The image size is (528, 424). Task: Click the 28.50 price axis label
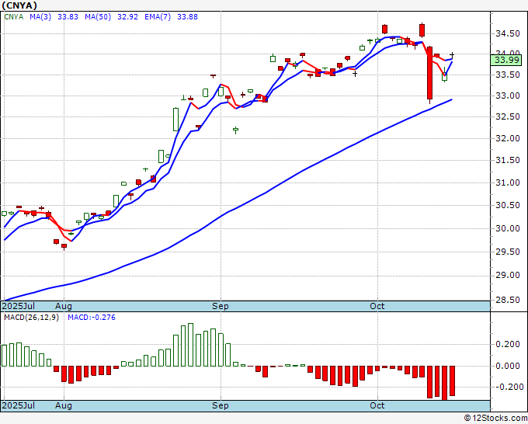click(x=507, y=300)
